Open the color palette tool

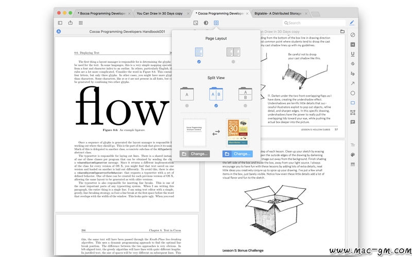coord(353,155)
